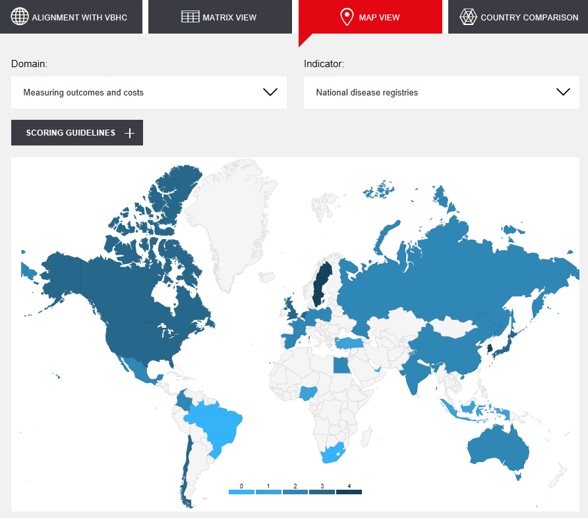Click the Domain: label text
588x518 pixels.
pyautogui.click(x=29, y=64)
